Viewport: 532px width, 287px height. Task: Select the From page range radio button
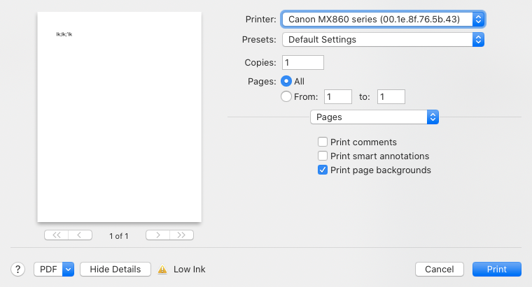tap(286, 97)
